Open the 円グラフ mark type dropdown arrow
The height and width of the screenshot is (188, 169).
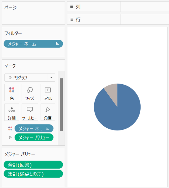click(51, 77)
